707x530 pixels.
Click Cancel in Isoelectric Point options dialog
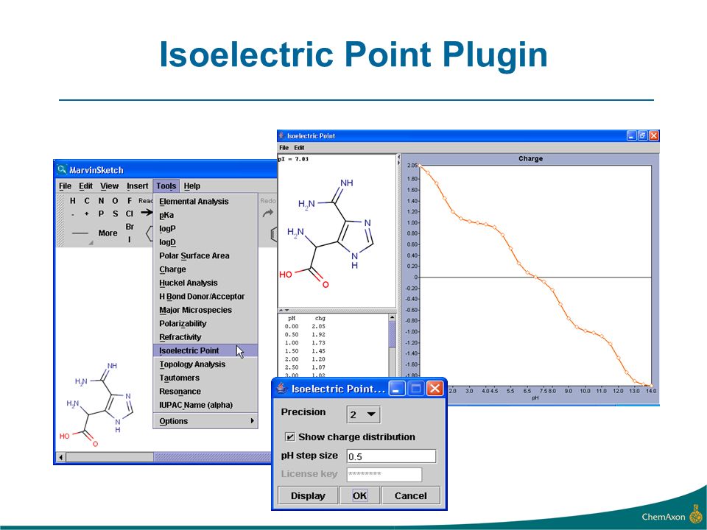(x=411, y=495)
